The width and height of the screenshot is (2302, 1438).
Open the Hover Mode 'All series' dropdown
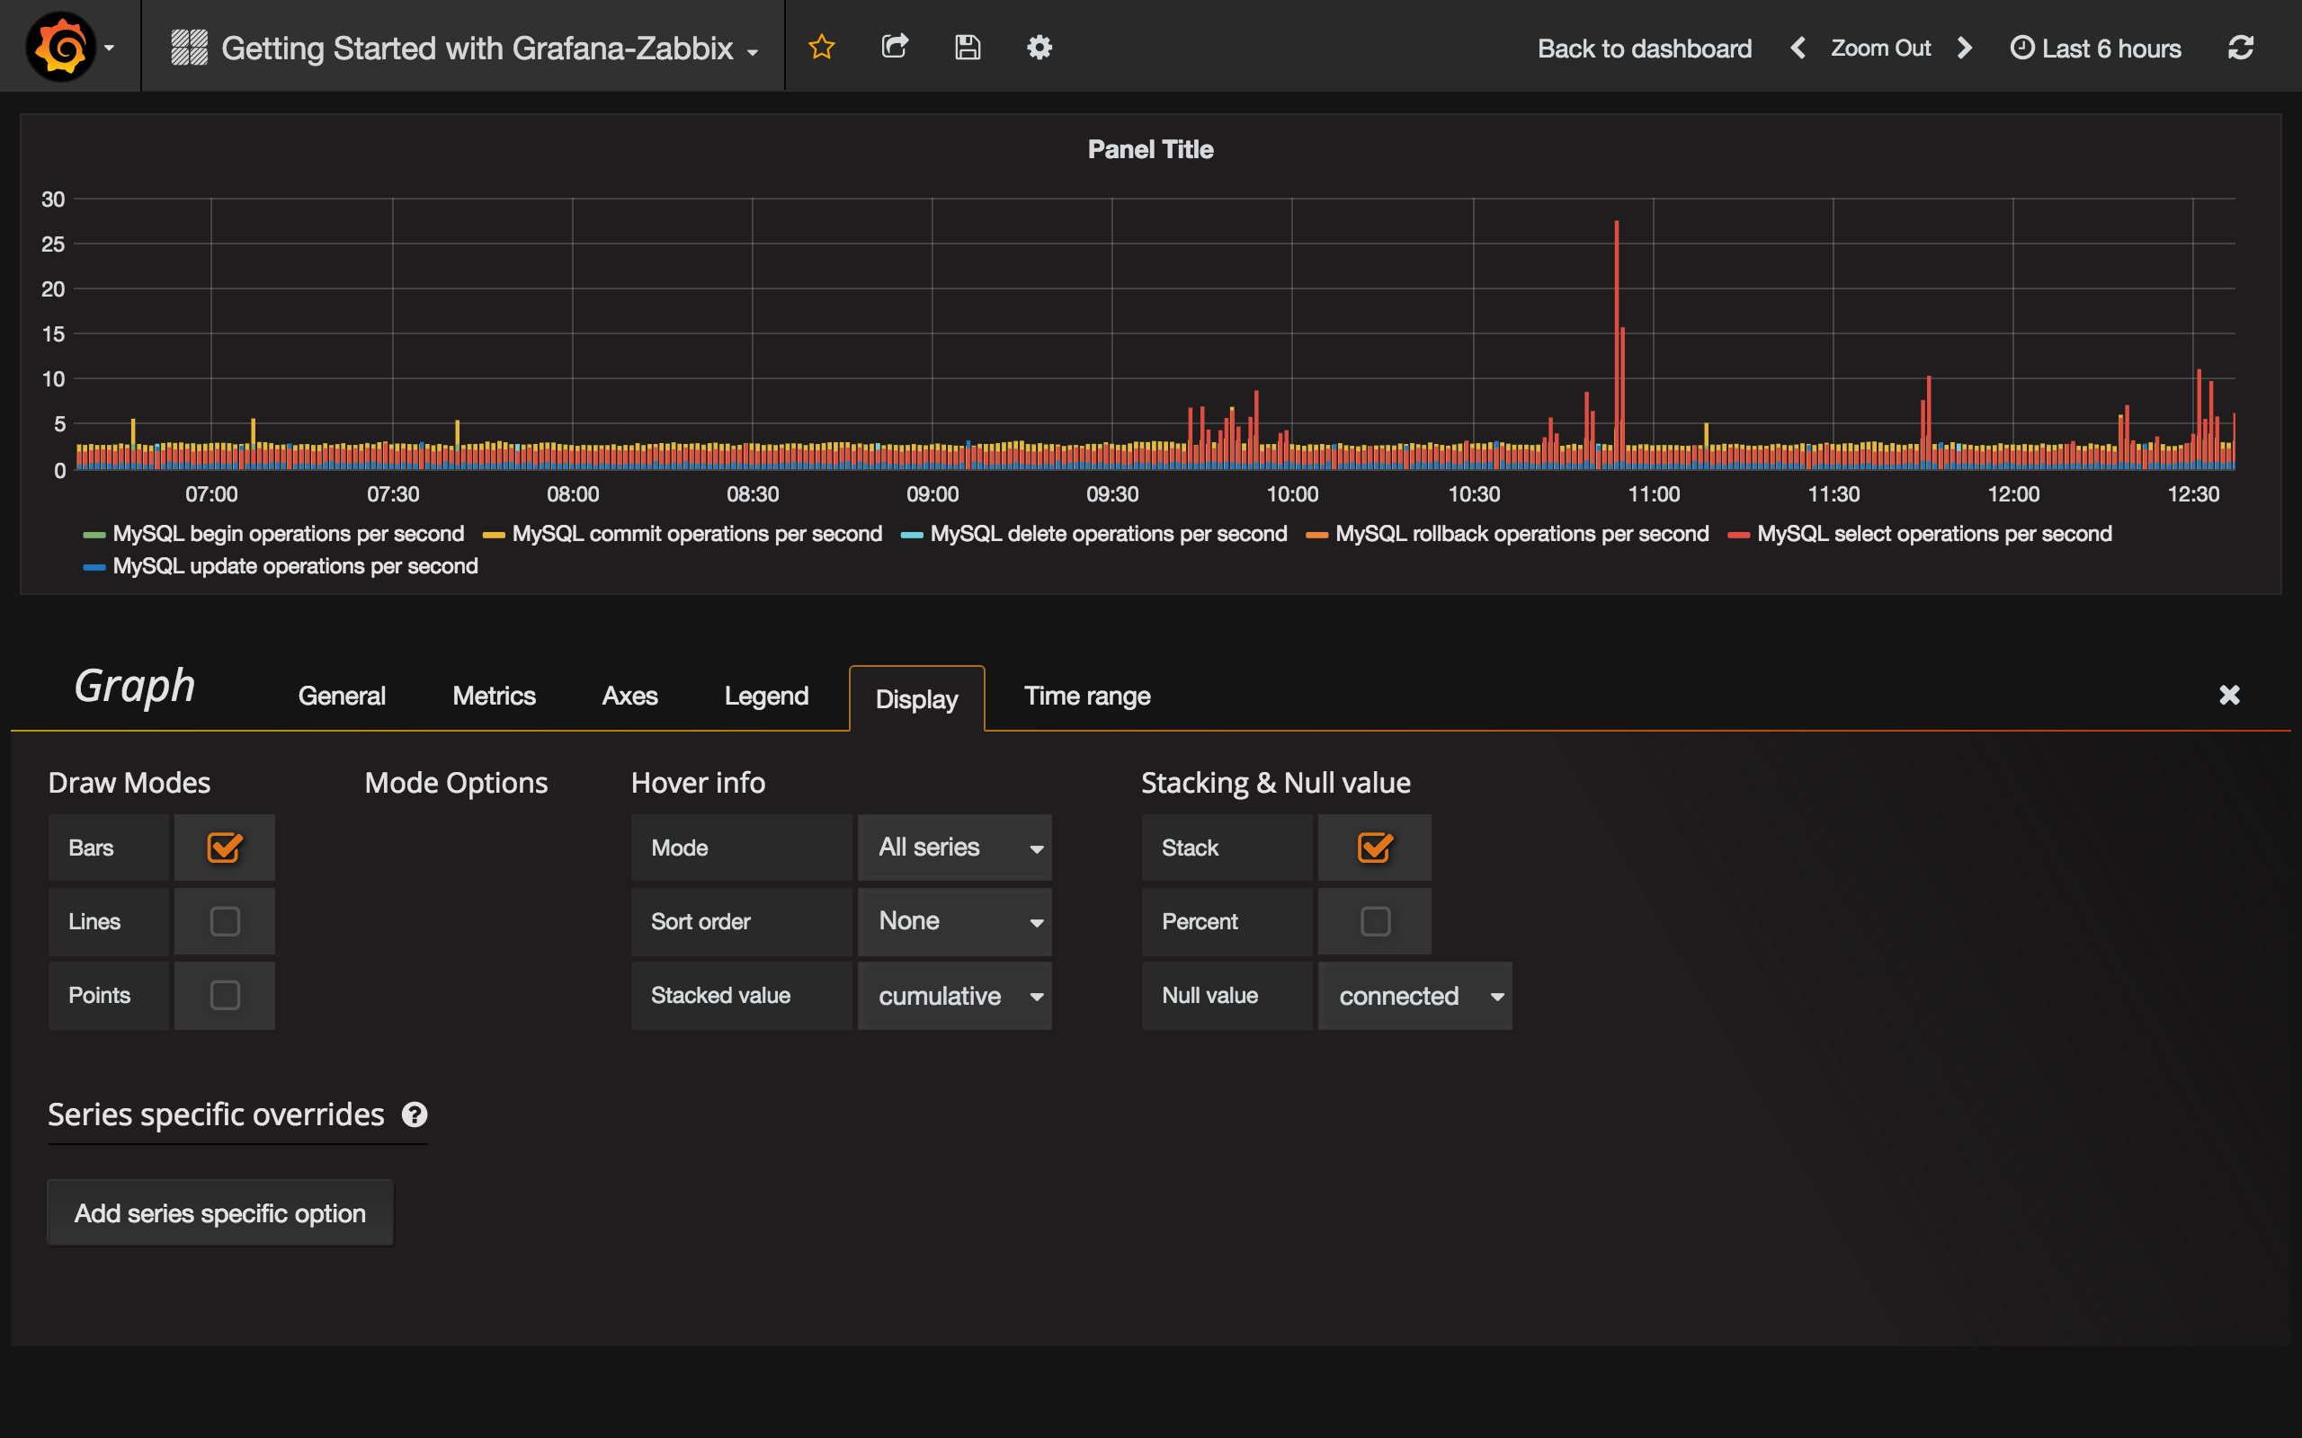[955, 848]
